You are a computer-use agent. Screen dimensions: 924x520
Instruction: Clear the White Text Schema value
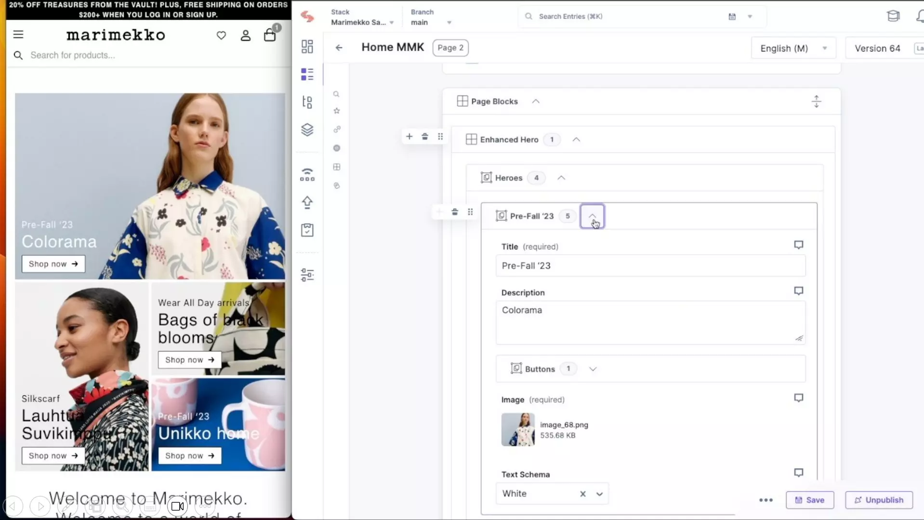point(583,494)
